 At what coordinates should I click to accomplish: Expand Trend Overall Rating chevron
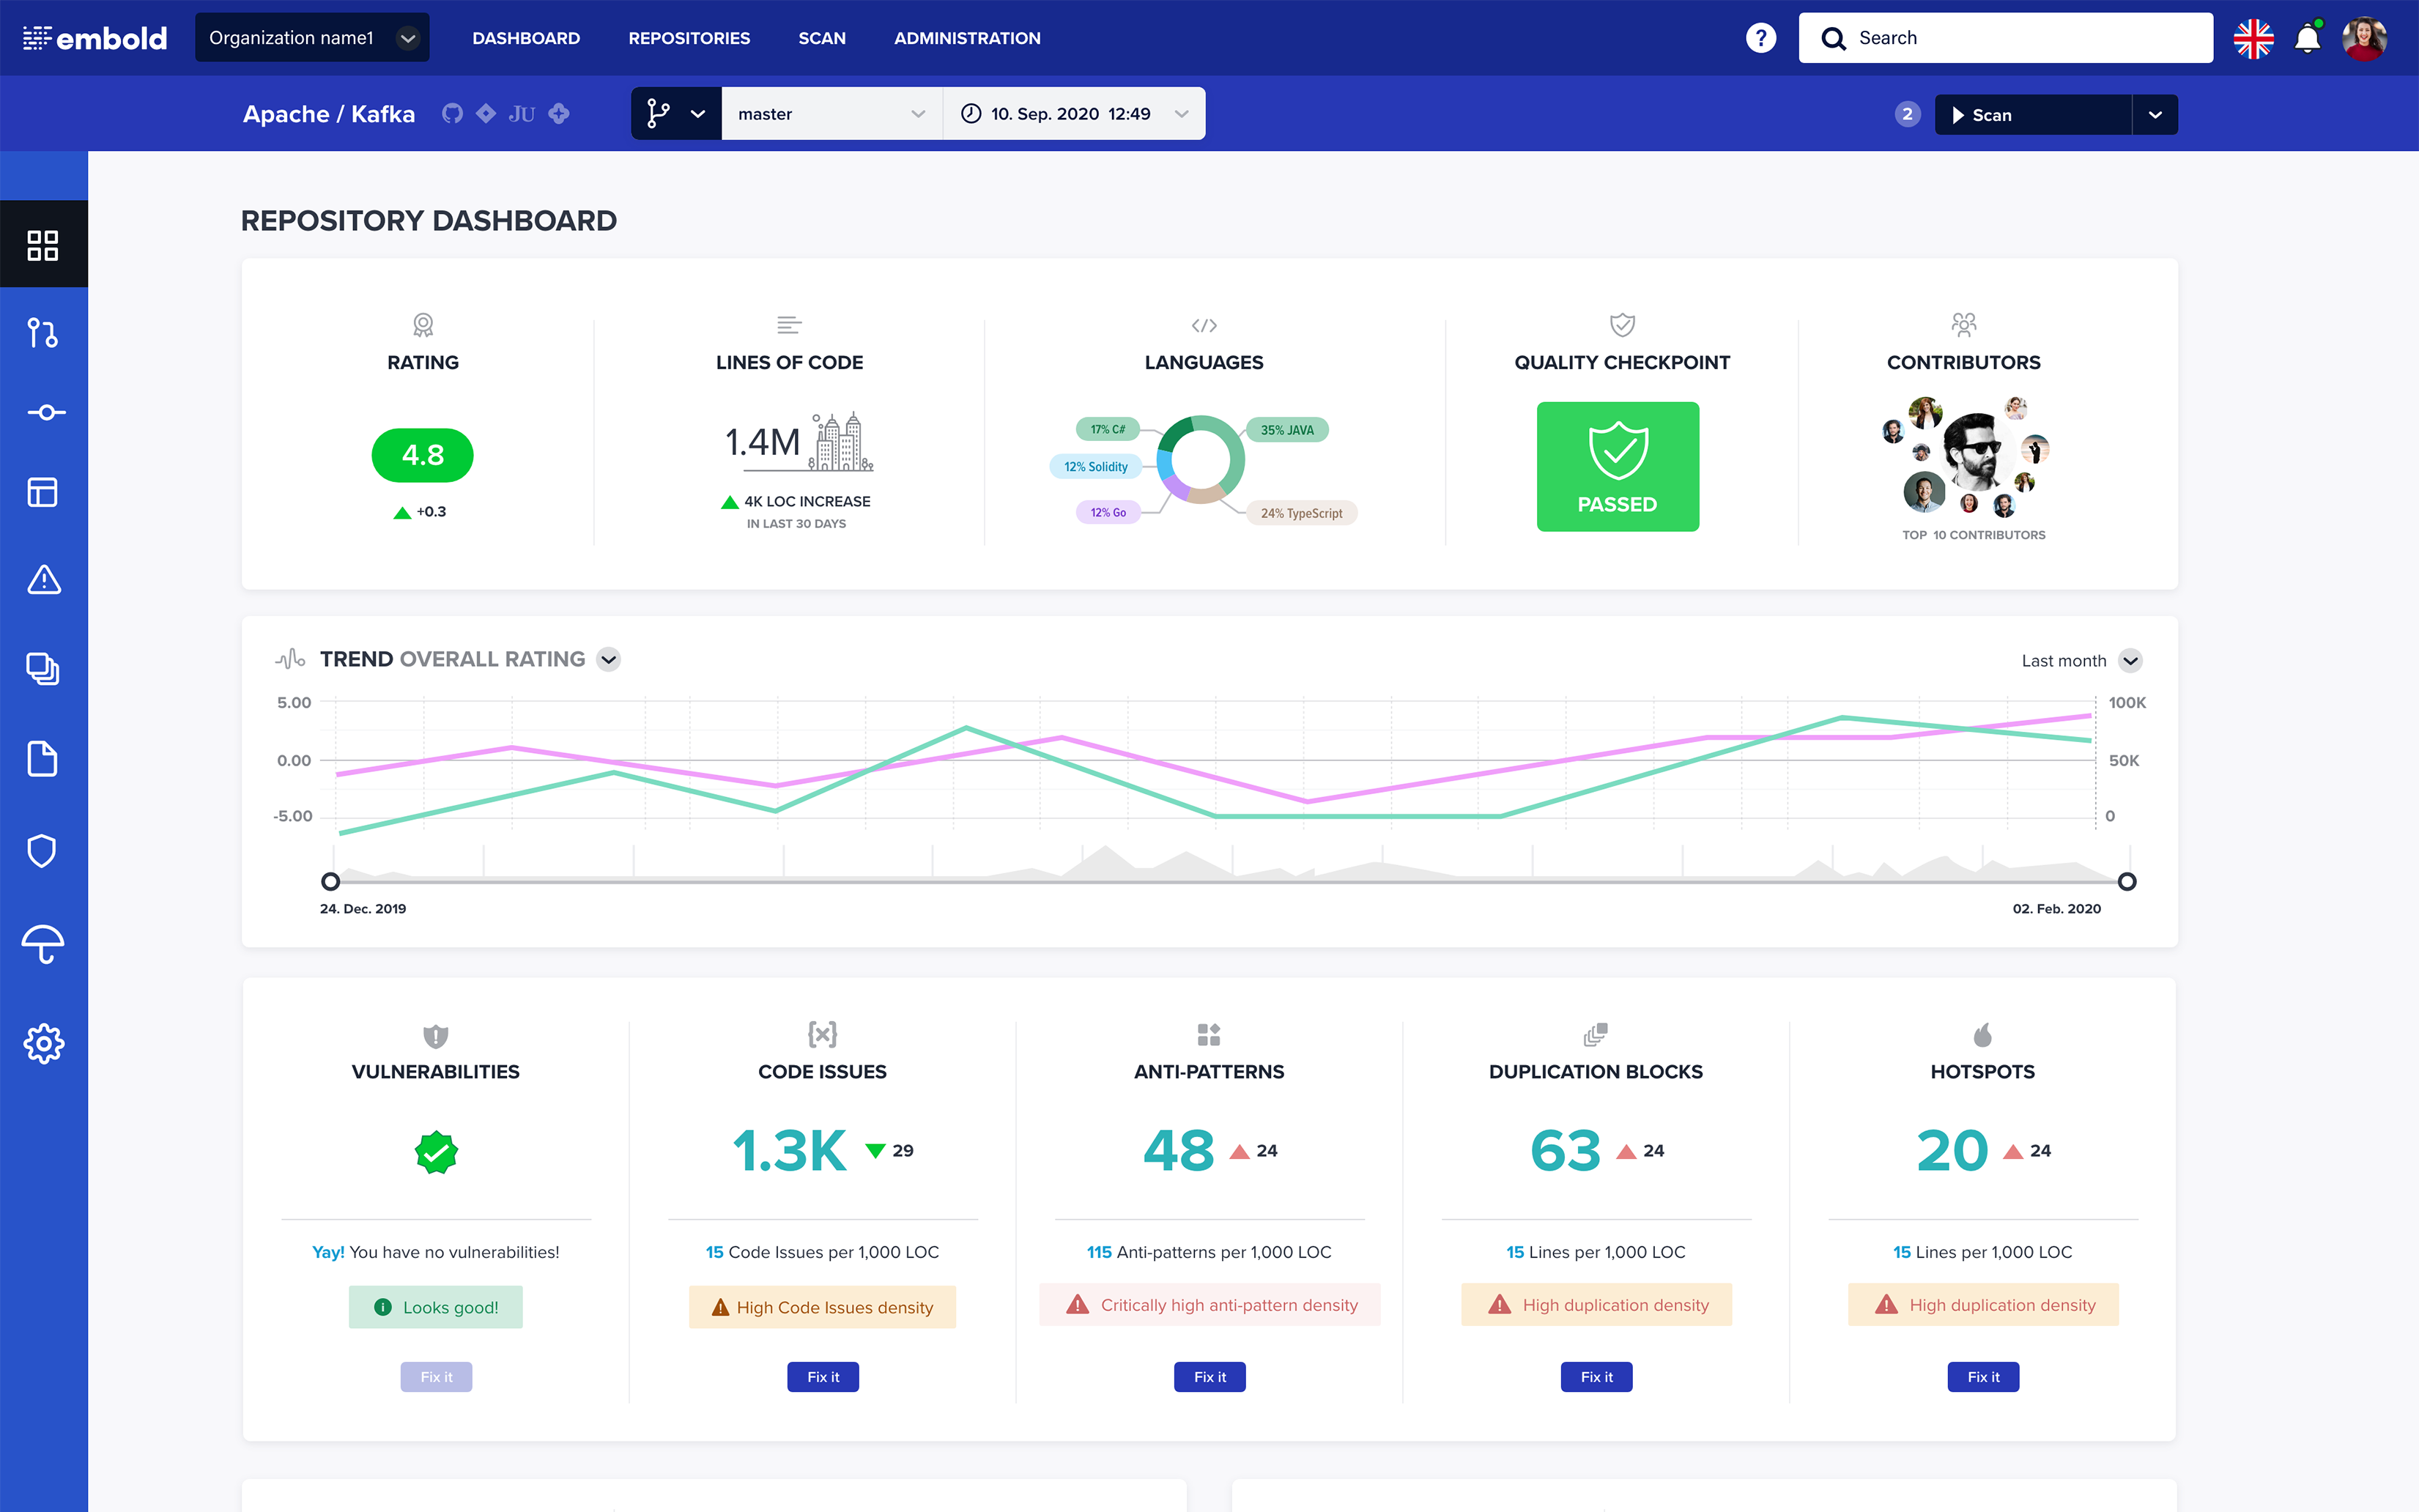pyautogui.click(x=608, y=659)
